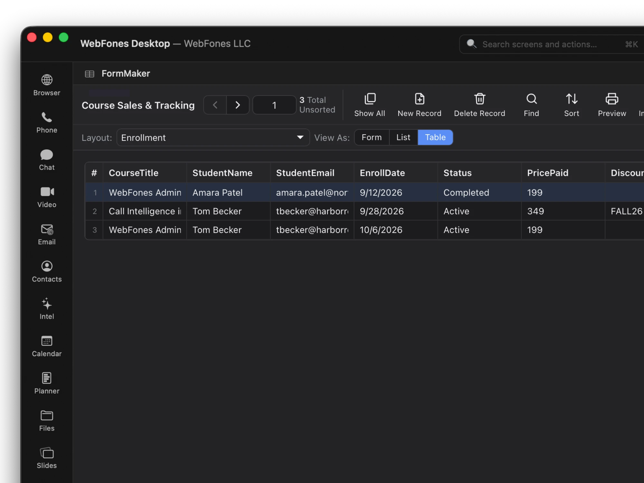The height and width of the screenshot is (483, 644).
Task: Click the Course Sales & Tracking title
Action: [x=138, y=105]
